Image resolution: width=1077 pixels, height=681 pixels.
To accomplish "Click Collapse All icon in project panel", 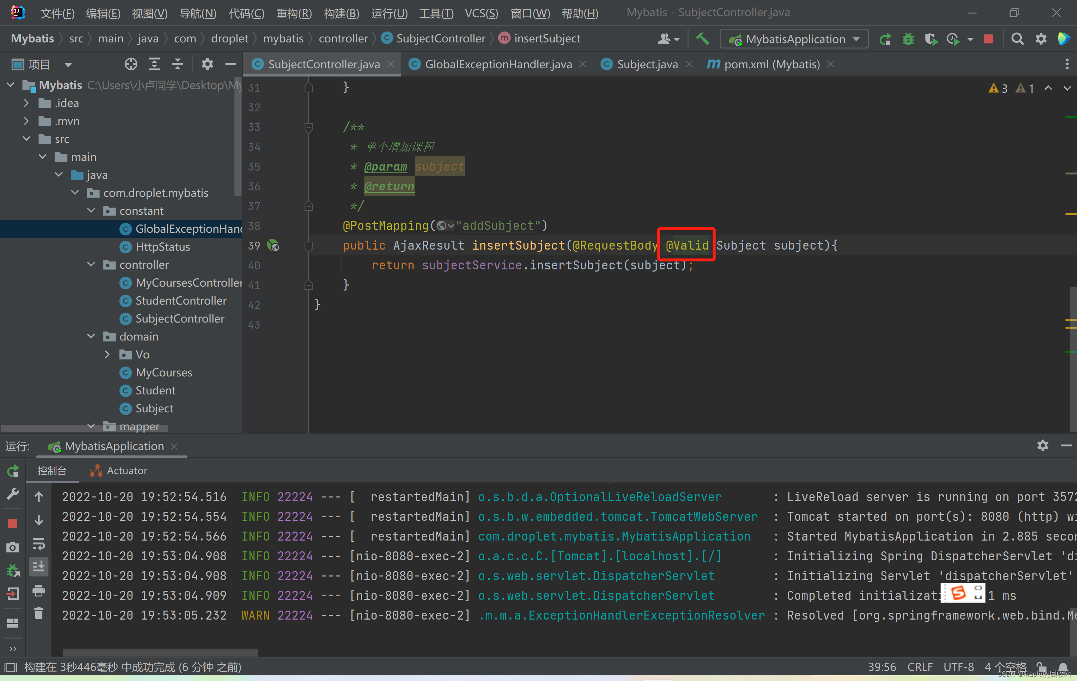I will tap(178, 64).
